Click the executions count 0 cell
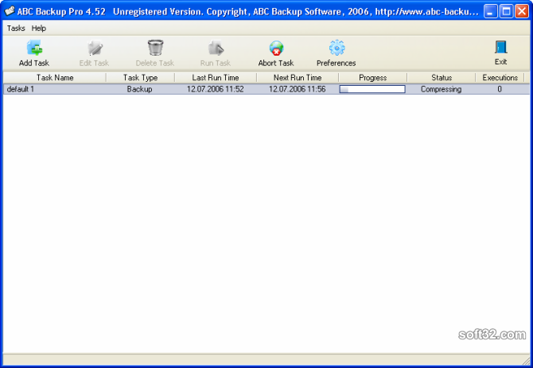 [x=500, y=89]
